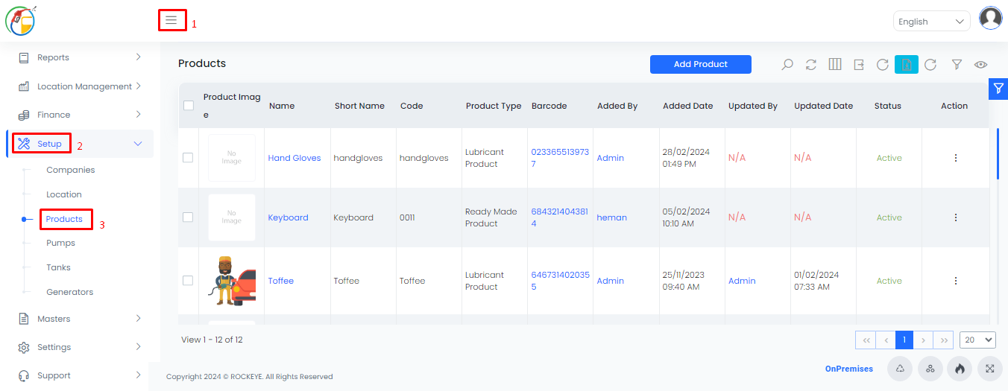The image size is (1008, 391).
Task: Open Pumps in the Setup submenu
Action: point(60,243)
